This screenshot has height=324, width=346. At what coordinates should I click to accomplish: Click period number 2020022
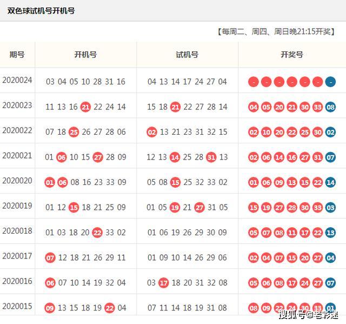[x=17, y=130]
